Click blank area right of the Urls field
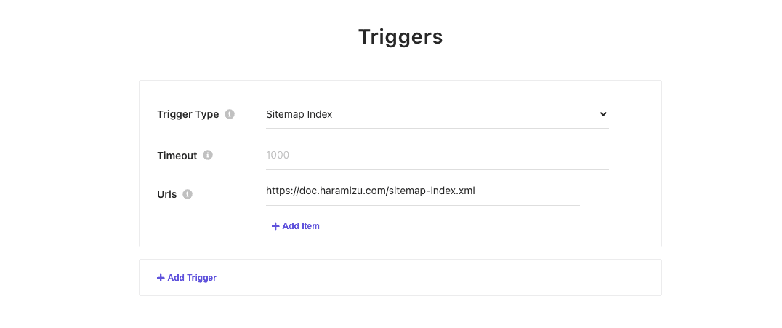The height and width of the screenshot is (328, 782). [619, 193]
